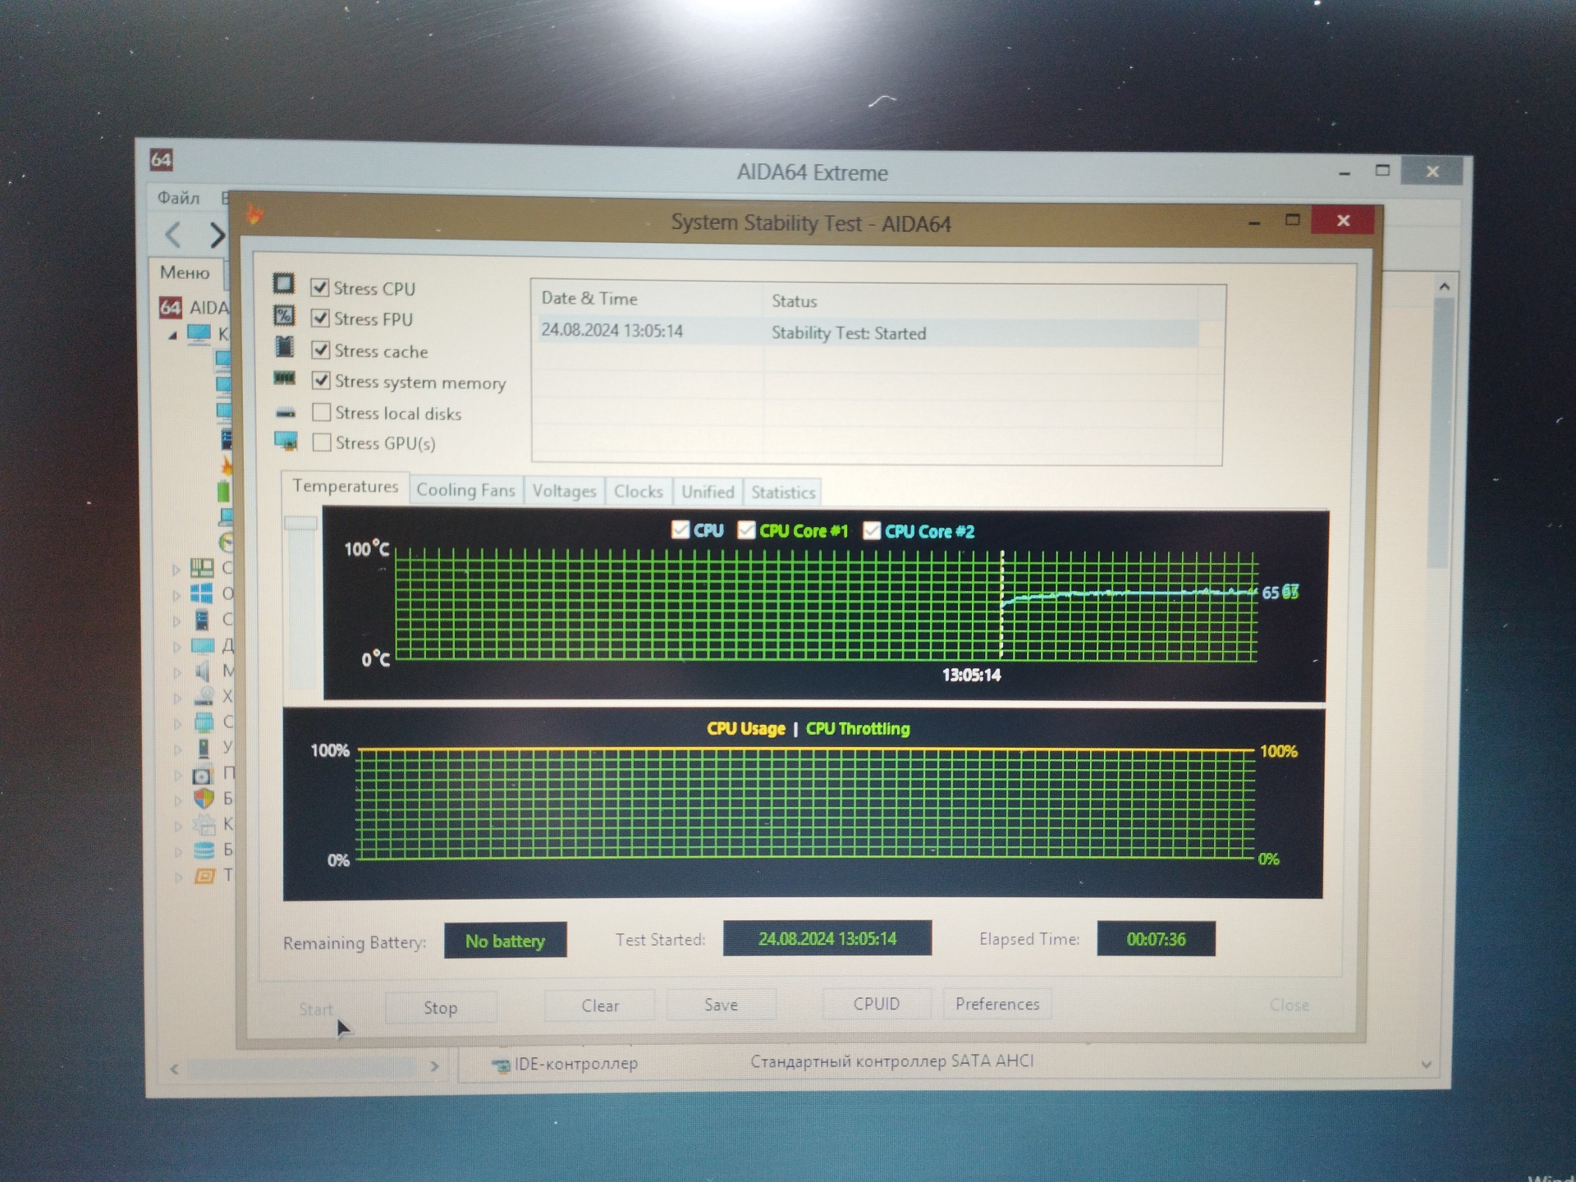Switch to Voltages tab

click(564, 491)
